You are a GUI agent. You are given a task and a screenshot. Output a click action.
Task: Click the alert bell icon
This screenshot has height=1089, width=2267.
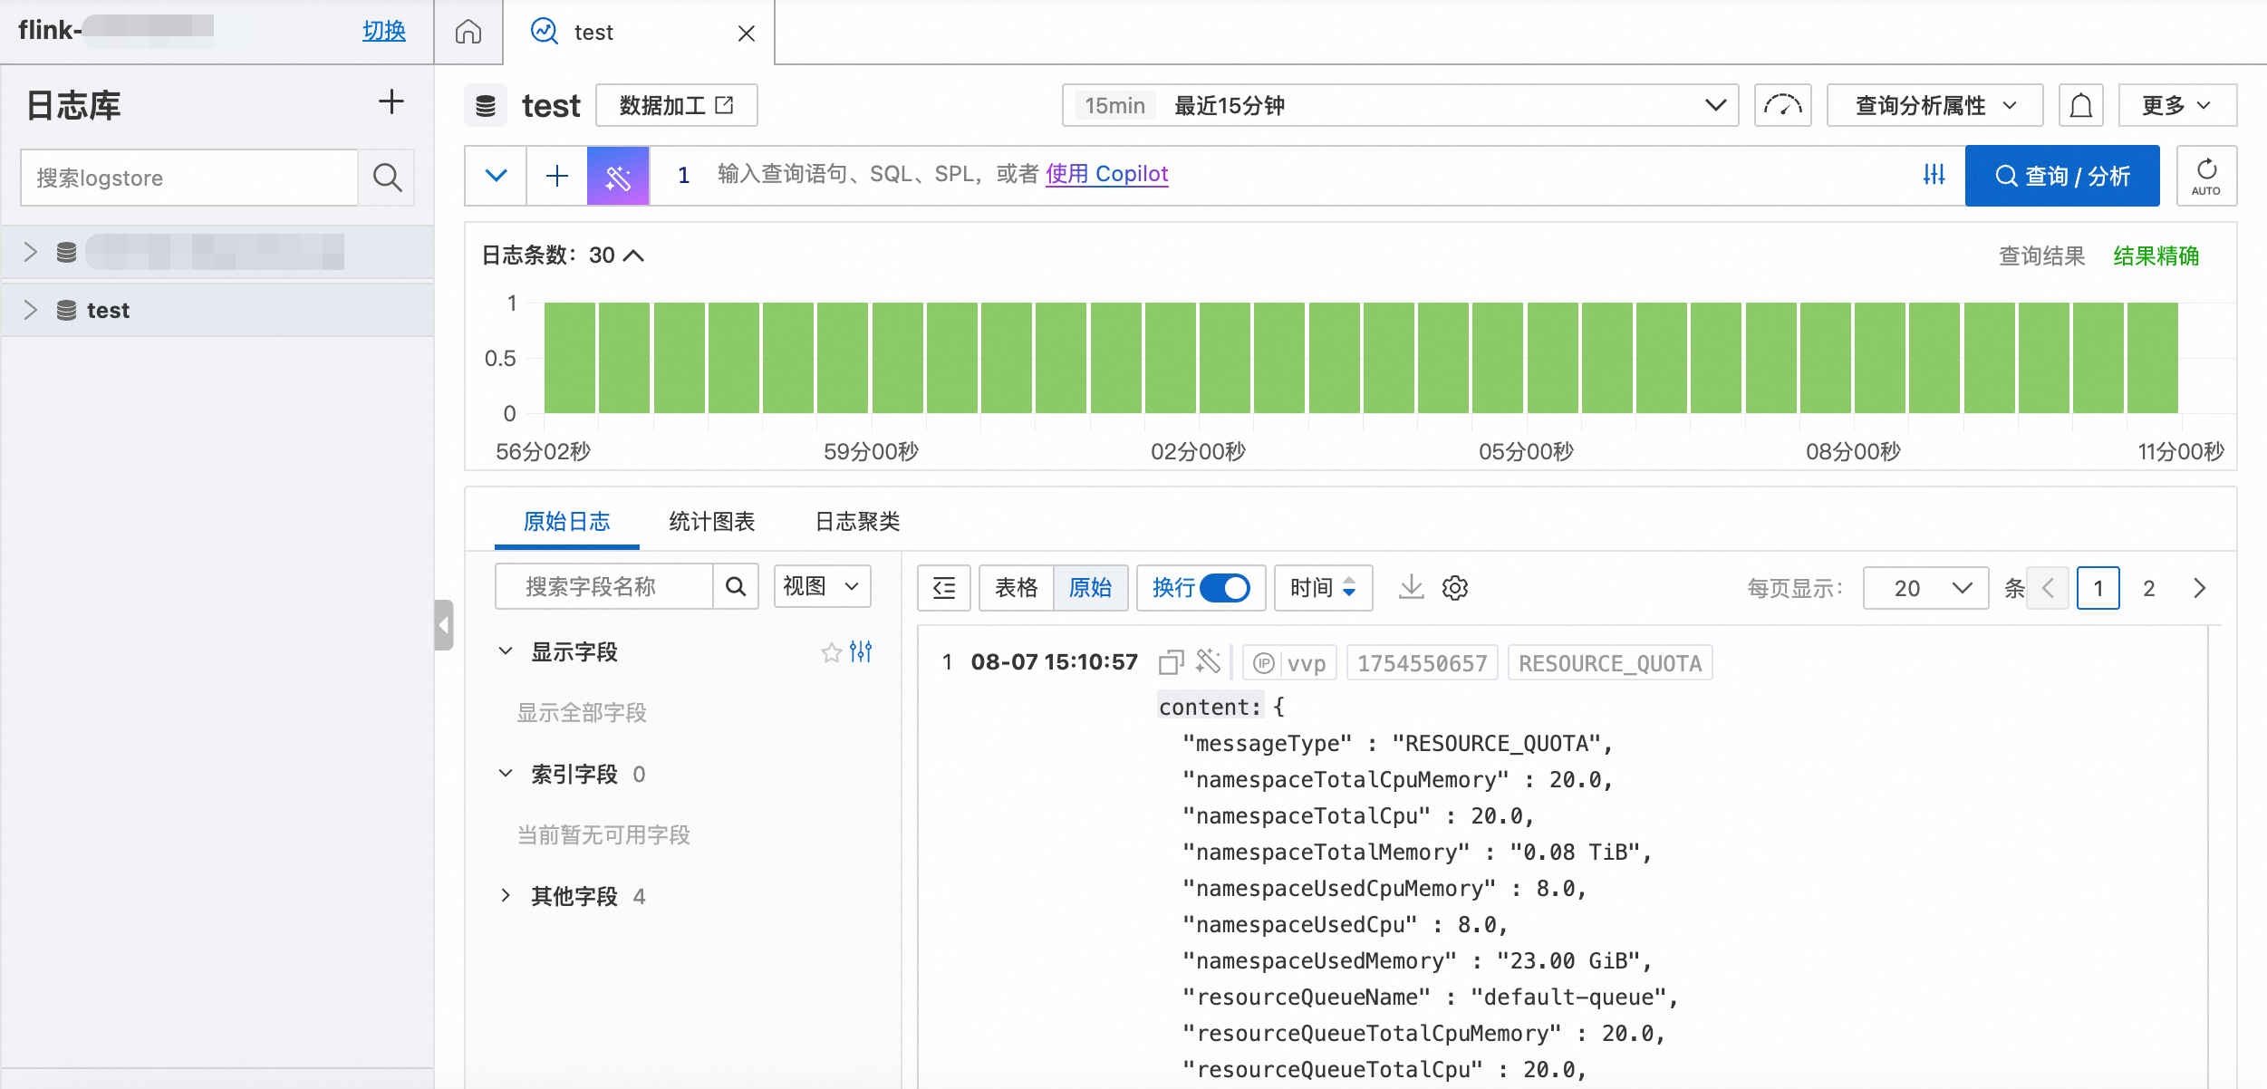(x=2080, y=106)
